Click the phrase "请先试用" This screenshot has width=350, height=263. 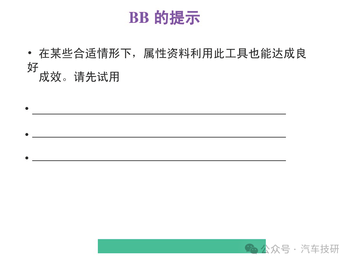(x=97, y=77)
